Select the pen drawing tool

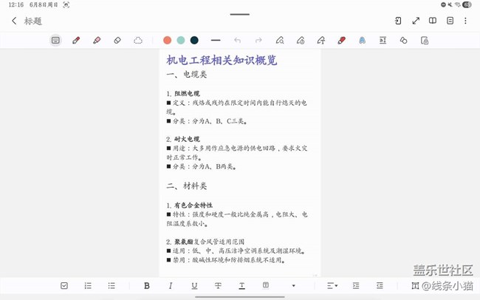point(76,41)
